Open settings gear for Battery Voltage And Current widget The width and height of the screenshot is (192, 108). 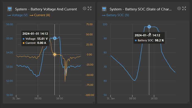85,8
